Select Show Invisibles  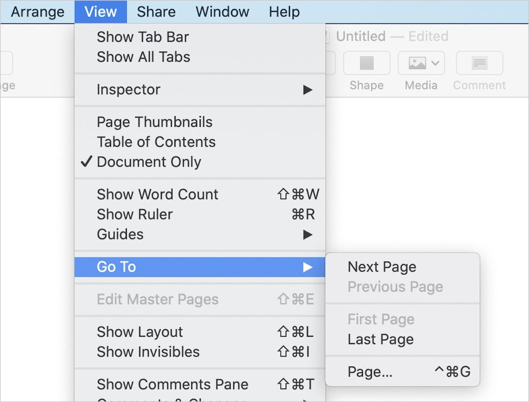[x=148, y=352]
